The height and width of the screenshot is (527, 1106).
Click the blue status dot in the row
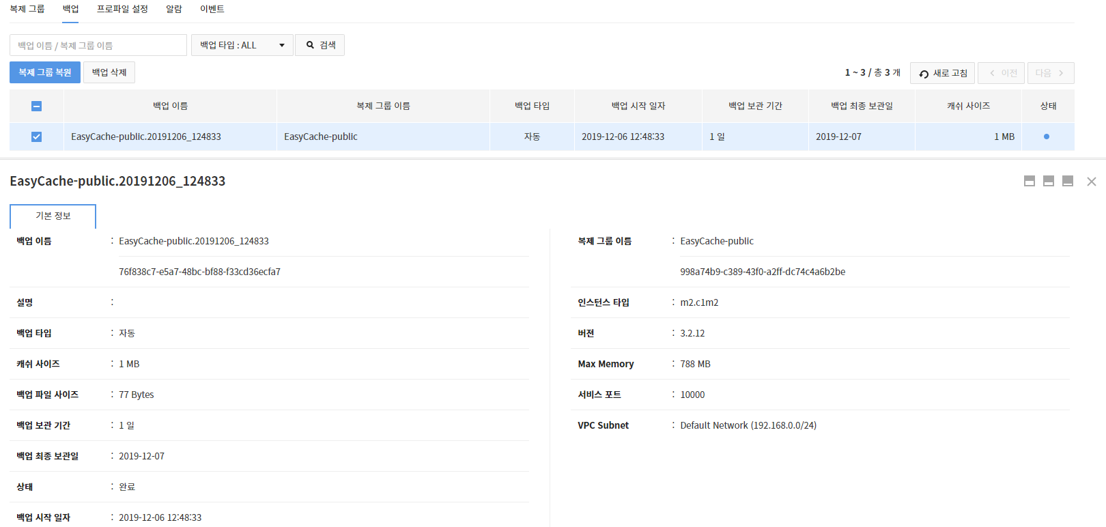[1047, 137]
